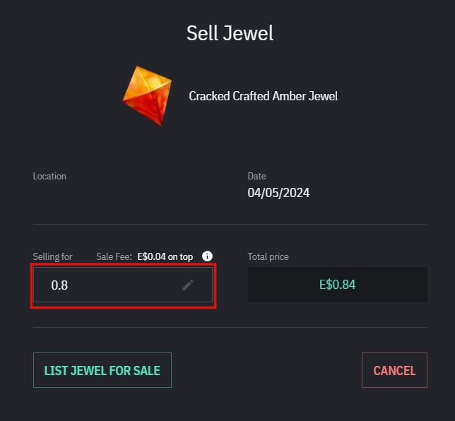Click the Sale Fee info icon
This screenshot has height=421, width=455.
(x=207, y=256)
